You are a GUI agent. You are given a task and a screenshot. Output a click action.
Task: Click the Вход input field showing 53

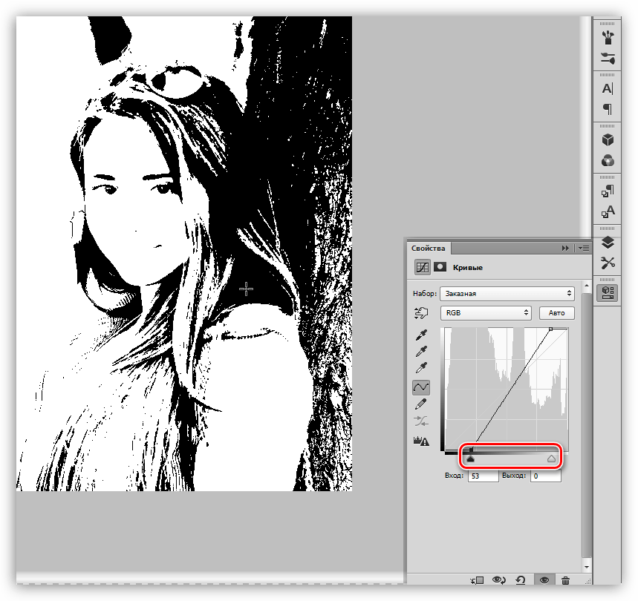pos(484,476)
